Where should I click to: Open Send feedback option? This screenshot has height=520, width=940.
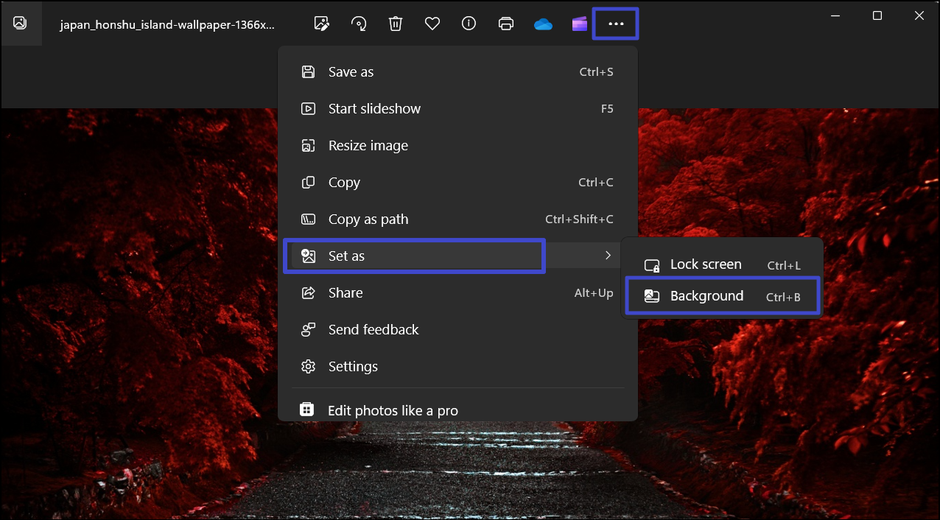[373, 330]
